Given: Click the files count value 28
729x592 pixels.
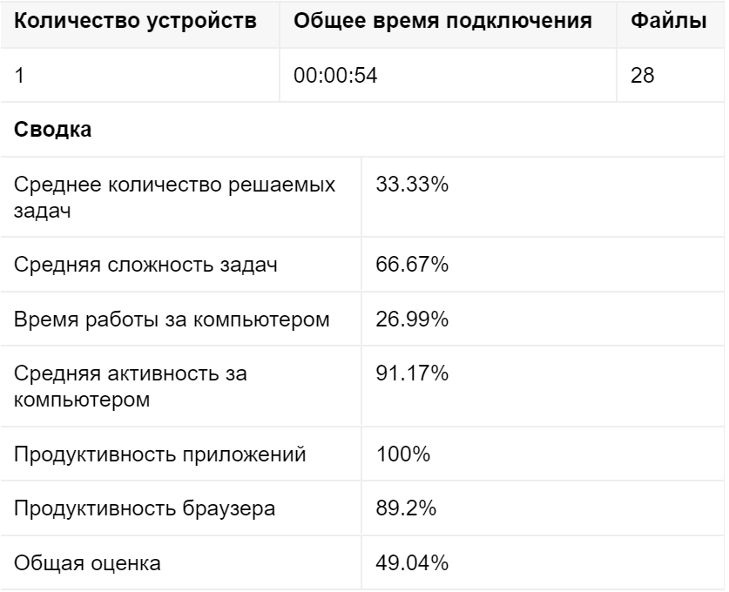Looking at the screenshot, I should click(642, 75).
